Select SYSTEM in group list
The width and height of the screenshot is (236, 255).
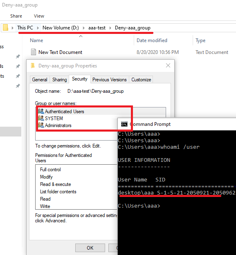pos(54,119)
